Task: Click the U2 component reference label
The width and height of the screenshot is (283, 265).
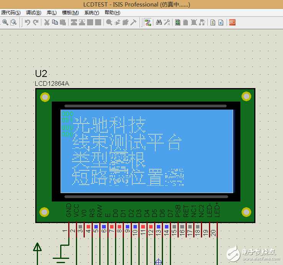Action: click(x=41, y=73)
